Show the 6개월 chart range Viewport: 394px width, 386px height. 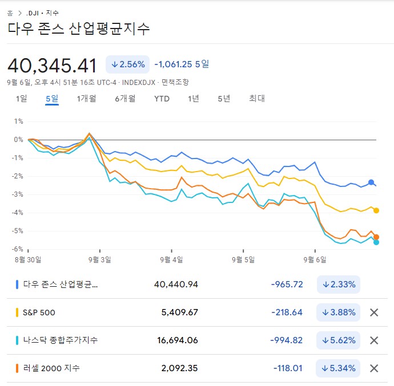click(125, 99)
